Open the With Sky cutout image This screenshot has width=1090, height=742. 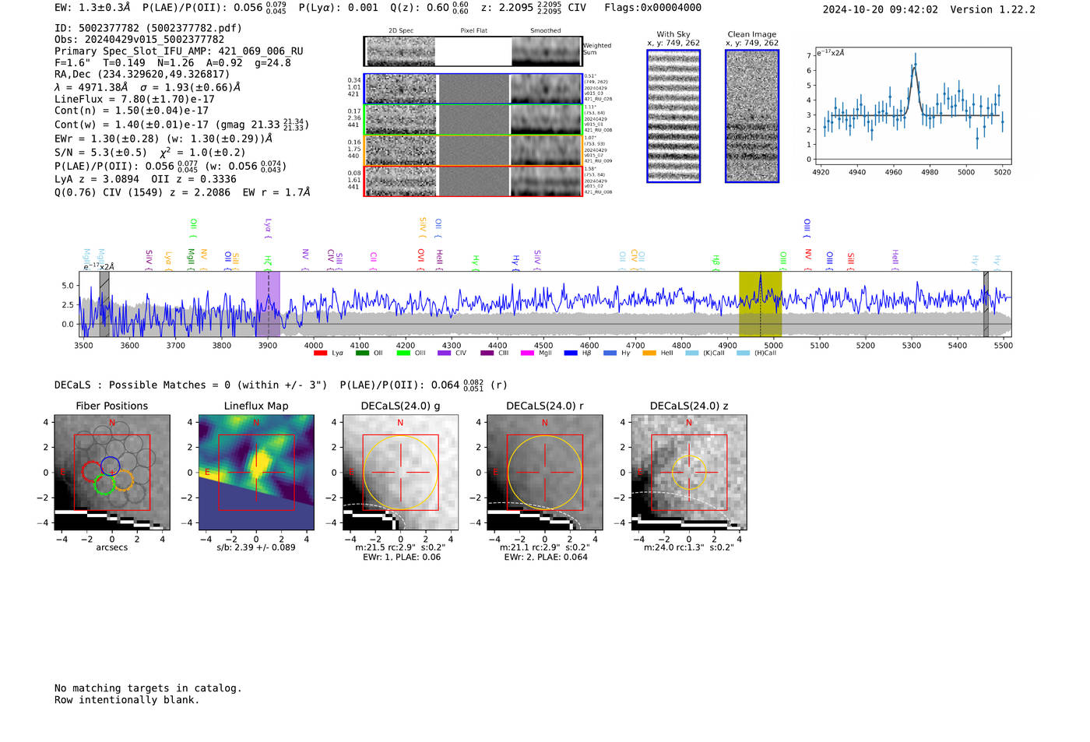pyautogui.click(x=673, y=116)
